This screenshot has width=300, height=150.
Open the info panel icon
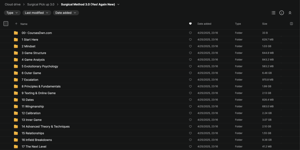282,13
